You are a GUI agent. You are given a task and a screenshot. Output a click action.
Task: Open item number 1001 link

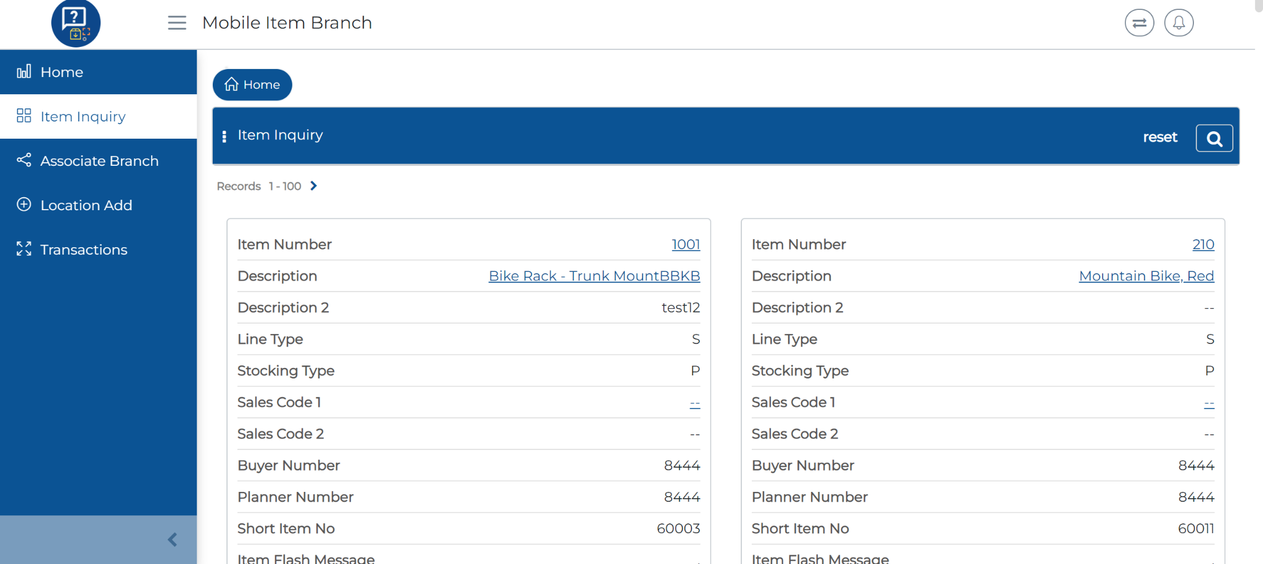tap(685, 245)
